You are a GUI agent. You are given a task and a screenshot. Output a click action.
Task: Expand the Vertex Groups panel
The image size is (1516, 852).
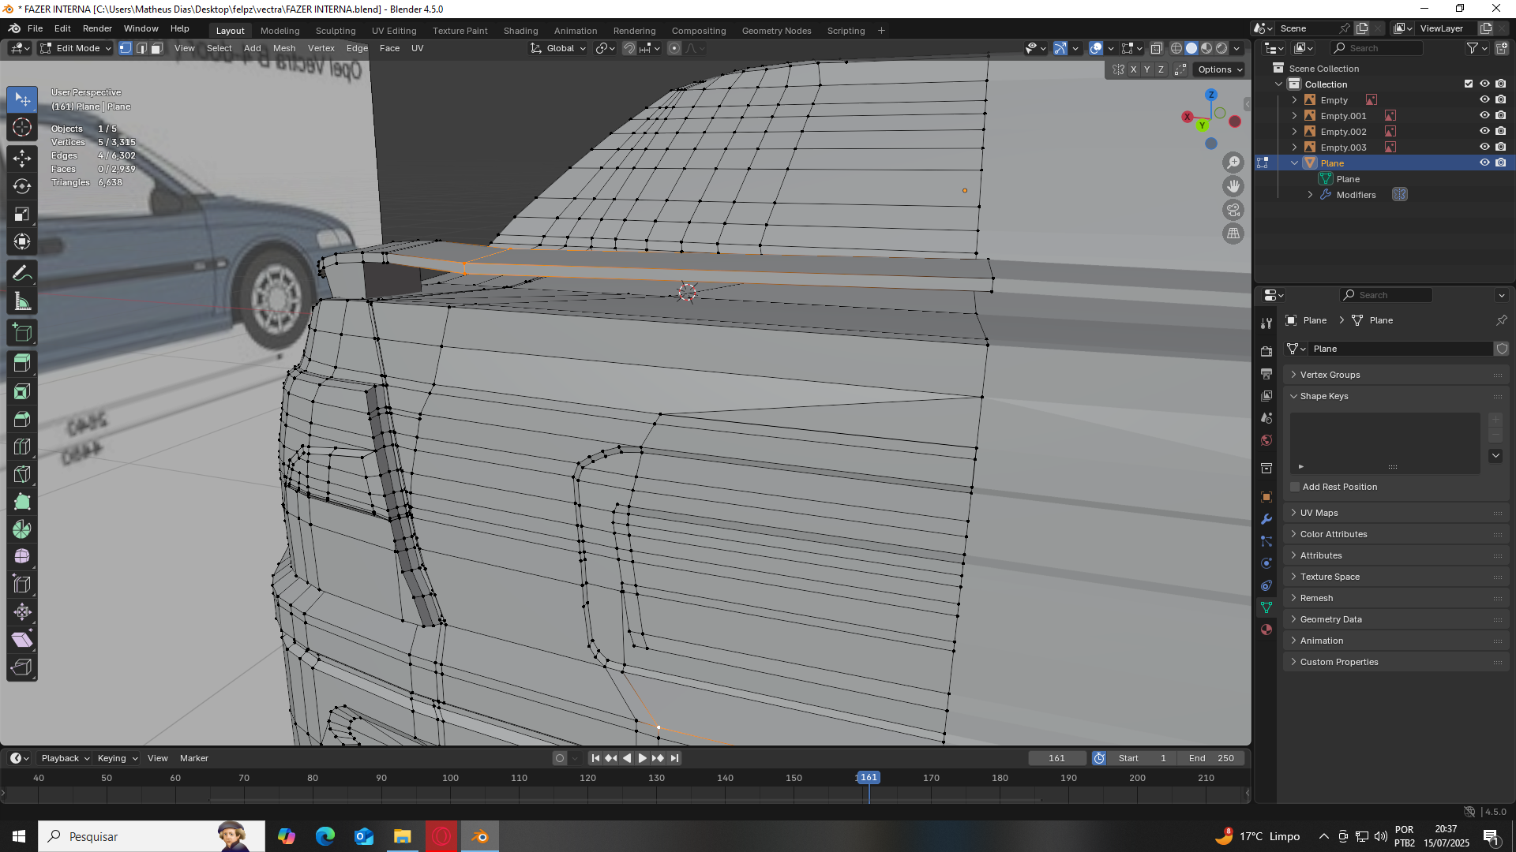tap(1330, 375)
